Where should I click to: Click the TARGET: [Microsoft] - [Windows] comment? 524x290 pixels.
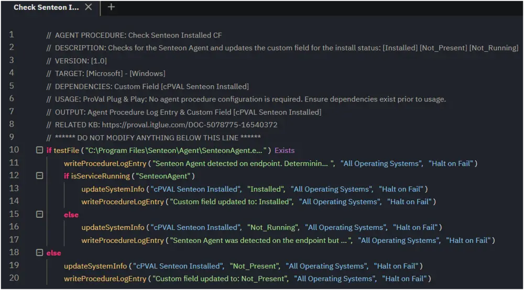(x=106, y=73)
